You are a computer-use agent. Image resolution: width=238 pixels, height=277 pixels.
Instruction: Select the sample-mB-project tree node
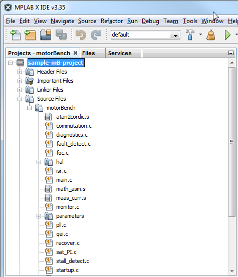click(x=56, y=63)
